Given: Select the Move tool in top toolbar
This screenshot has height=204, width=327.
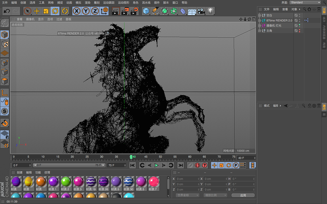Looking at the screenshot, I should pyautogui.click(x=37, y=11).
